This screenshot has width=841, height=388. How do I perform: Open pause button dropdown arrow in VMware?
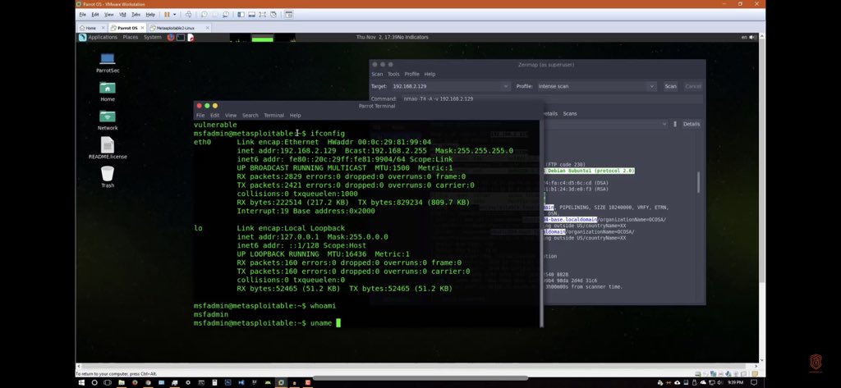[174, 15]
